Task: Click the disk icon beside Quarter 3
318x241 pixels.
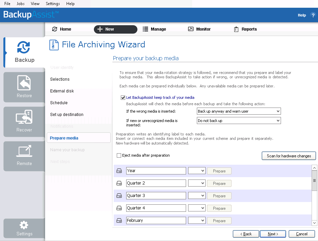Action: [119, 196]
